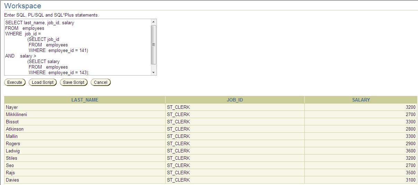
Task: Click inside the SQL statement text area
Action: pyautogui.click(x=78, y=47)
